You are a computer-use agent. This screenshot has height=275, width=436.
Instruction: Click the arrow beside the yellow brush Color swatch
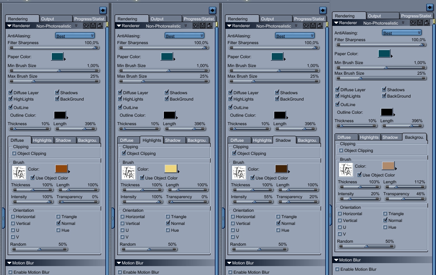[178, 171]
